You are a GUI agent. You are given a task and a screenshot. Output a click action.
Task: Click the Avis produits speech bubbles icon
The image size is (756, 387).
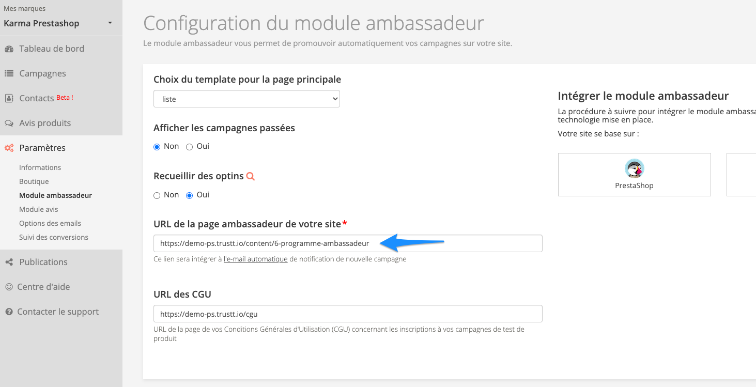pos(9,123)
